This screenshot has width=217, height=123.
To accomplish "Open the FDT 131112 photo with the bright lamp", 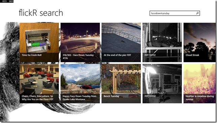I will point(162,83).
